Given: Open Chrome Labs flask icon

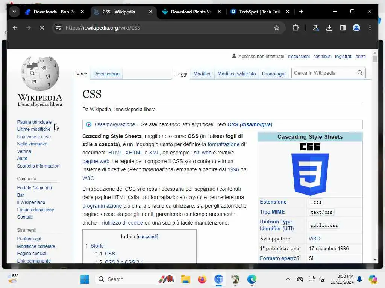Looking at the screenshot, I should pos(316,28).
